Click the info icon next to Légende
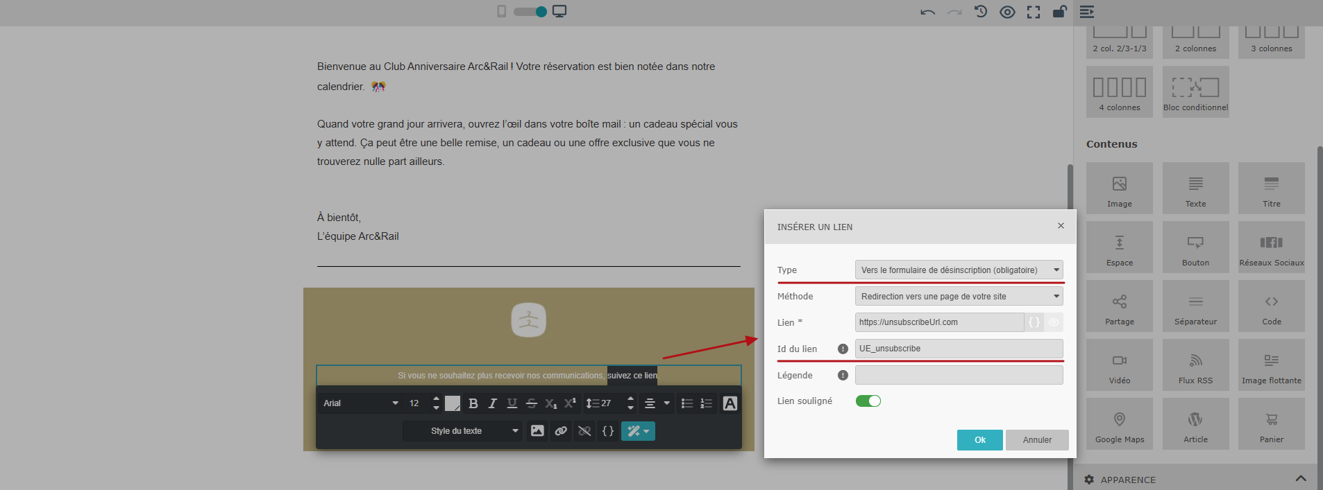 coord(843,376)
